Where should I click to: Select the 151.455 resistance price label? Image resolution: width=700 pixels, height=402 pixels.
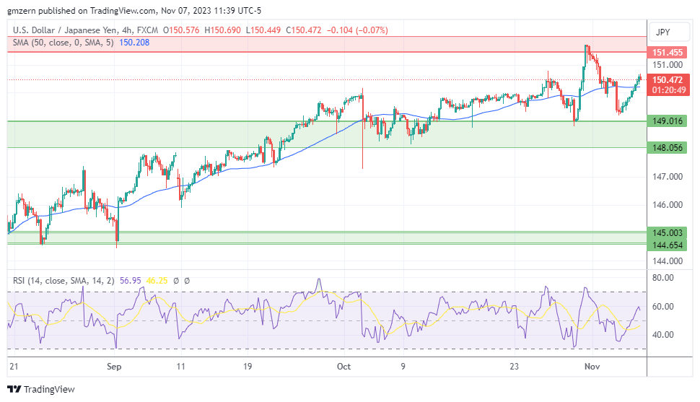coord(668,52)
